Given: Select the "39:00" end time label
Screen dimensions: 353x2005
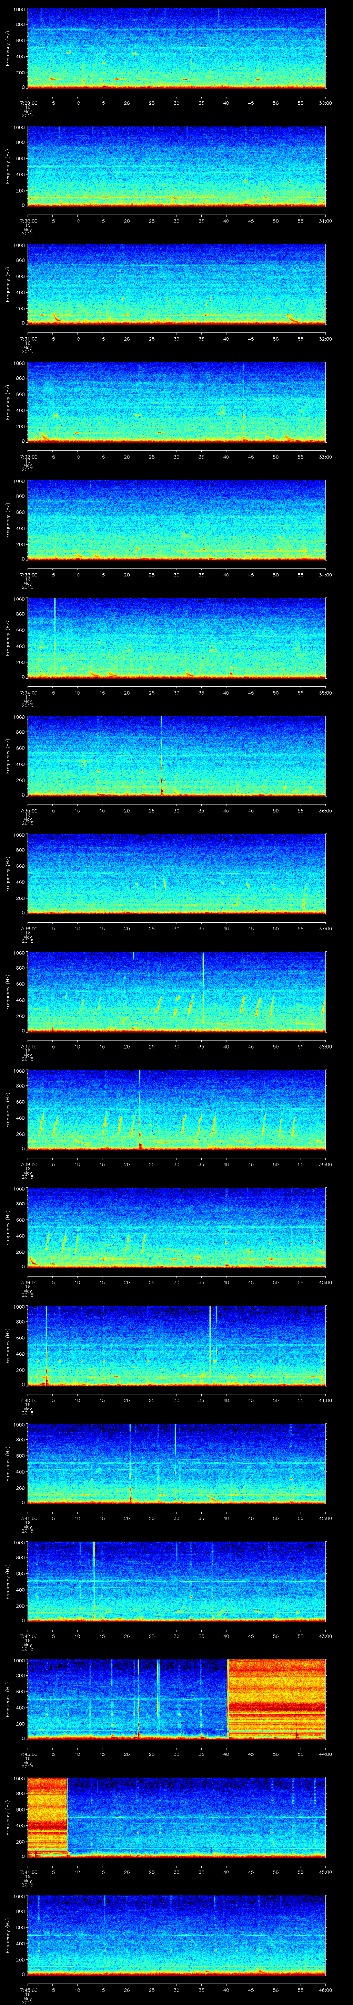Looking at the screenshot, I should click(325, 1164).
